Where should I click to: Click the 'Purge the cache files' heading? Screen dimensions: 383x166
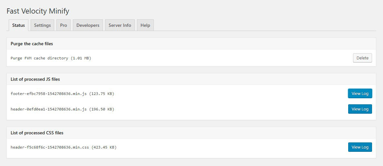tap(32, 44)
